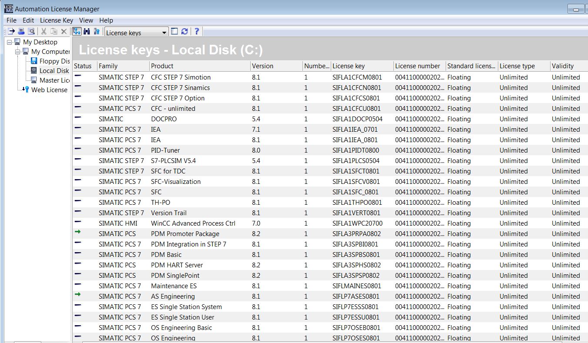588x343 pixels.
Task: Sort by the Family column header
Action: [x=123, y=66]
